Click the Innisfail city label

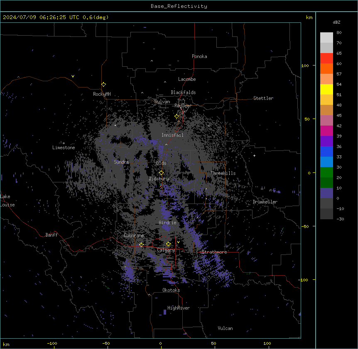[x=172, y=135]
